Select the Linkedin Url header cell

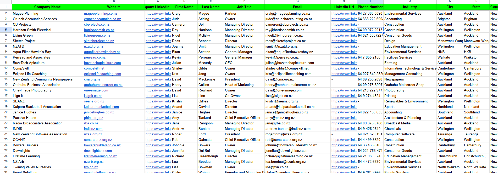(344, 7)
